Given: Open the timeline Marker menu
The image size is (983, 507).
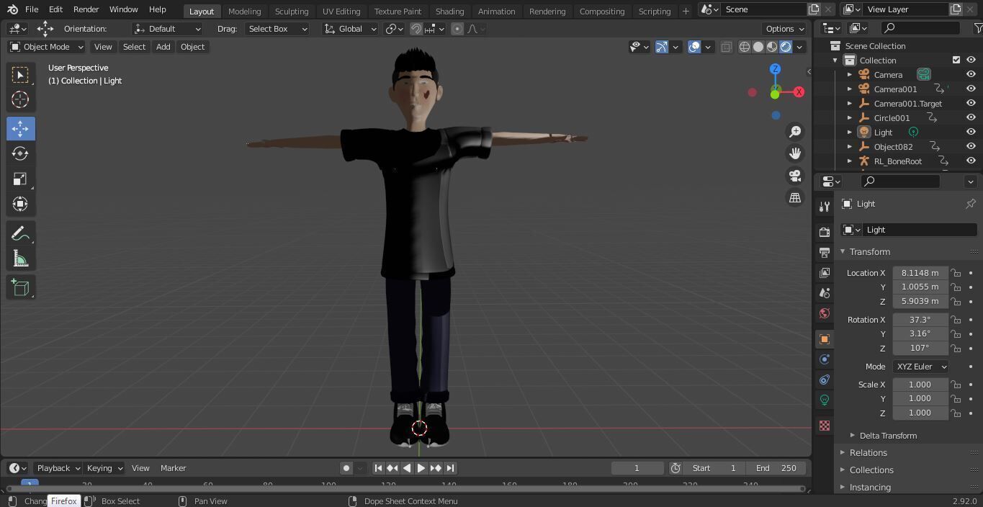Looking at the screenshot, I should [173, 468].
